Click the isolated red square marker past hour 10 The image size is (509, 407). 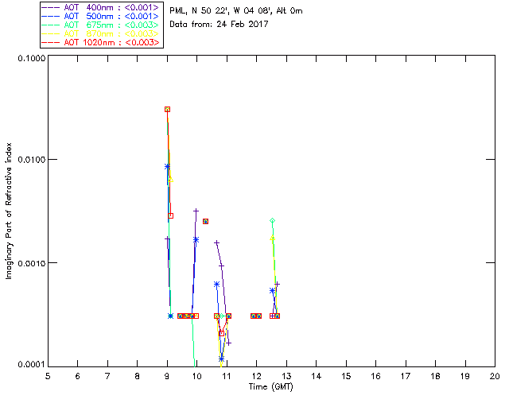tap(205, 221)
